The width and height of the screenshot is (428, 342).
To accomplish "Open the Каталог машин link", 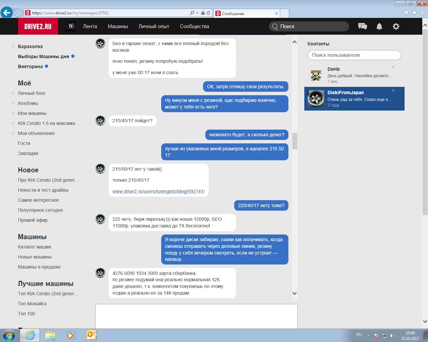I will 34,247.
